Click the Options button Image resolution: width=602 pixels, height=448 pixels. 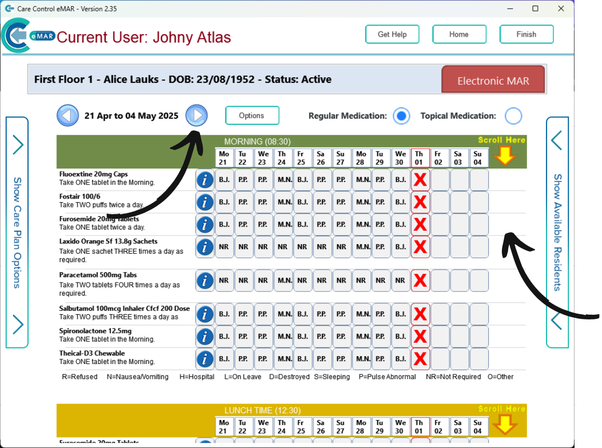click(x=252, y=115)
